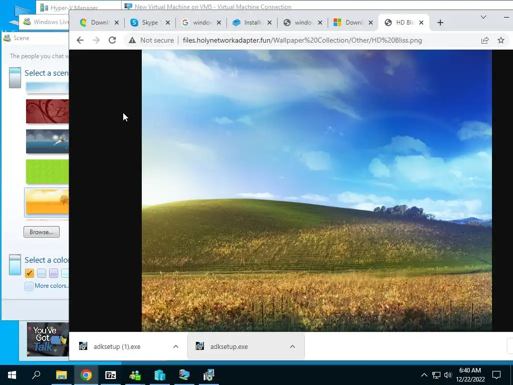Viewport: 513px width, 385px height.
Task: Show hidden system tray icons
Action: pos(424,375)
